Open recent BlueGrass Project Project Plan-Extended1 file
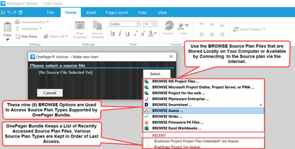The height and width of the screenshot is (149, 295). pos(197,141)
